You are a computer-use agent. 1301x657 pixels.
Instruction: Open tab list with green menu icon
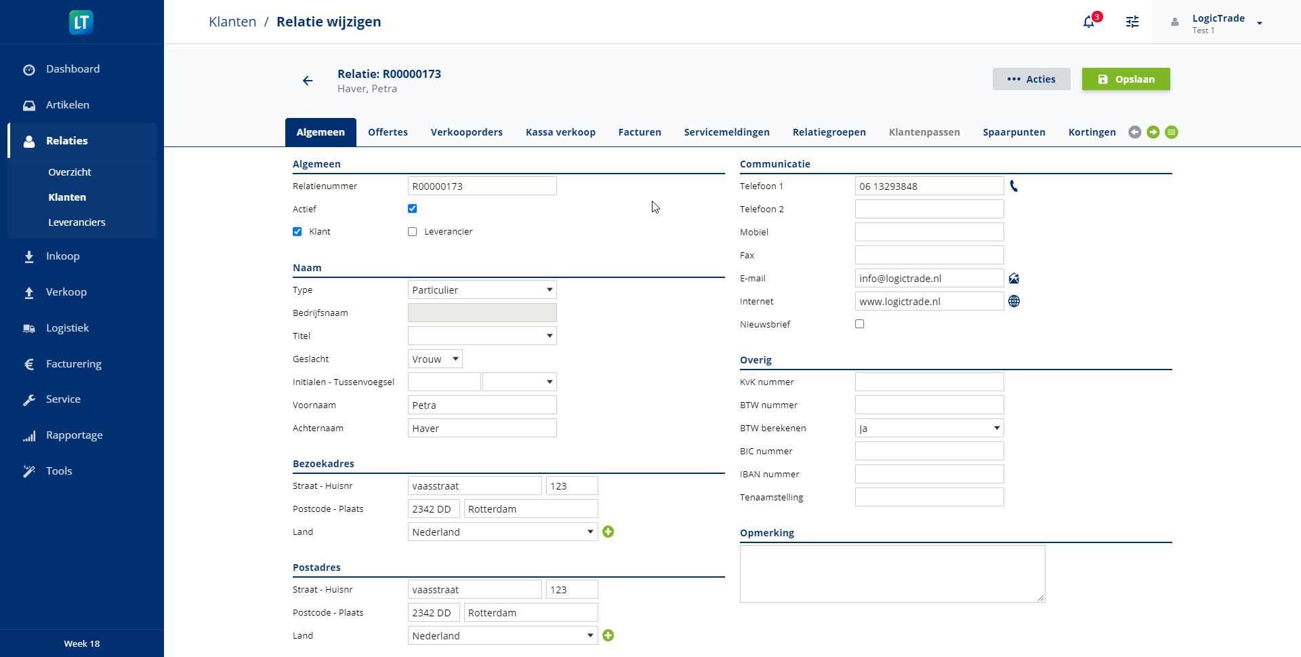point(1172,132)
